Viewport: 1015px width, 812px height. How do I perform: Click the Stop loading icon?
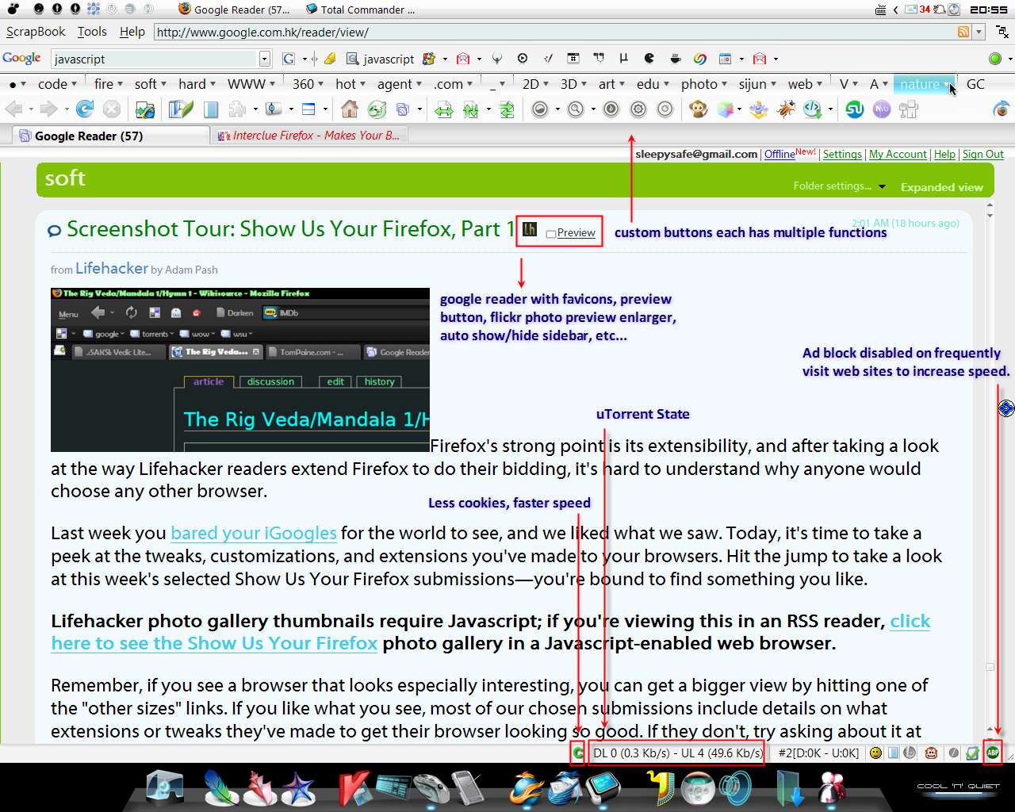pos(112,109)
